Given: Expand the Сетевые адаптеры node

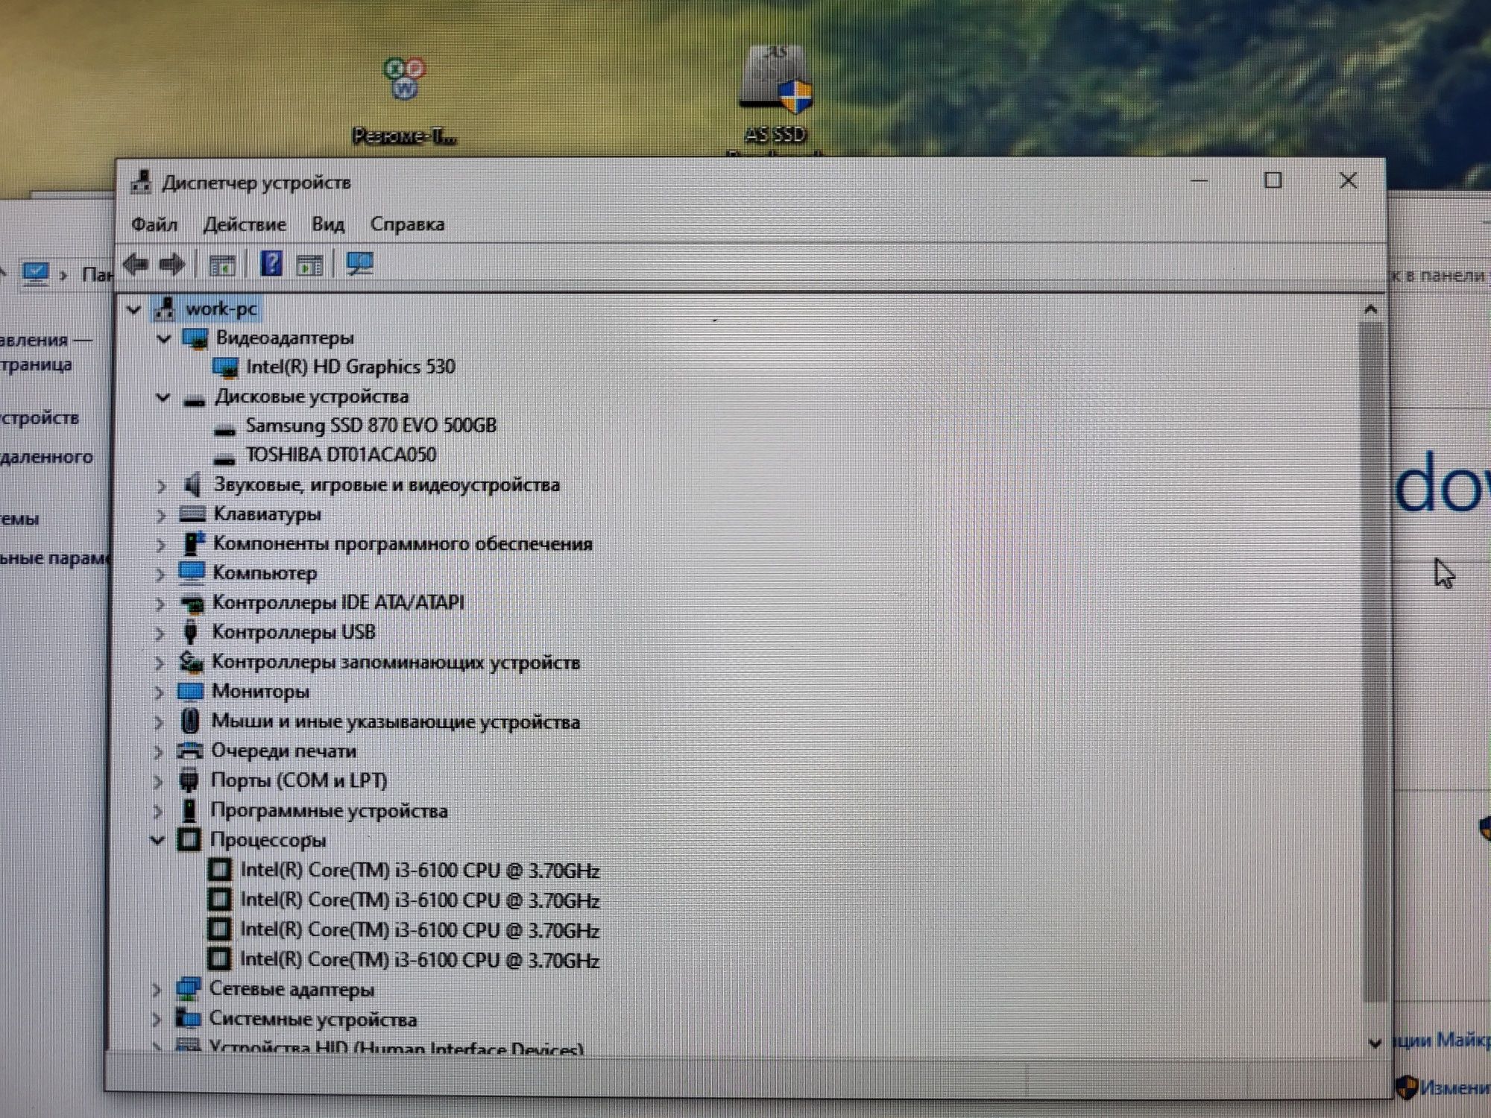Looking at the screenshot, I should pos(157,990).
